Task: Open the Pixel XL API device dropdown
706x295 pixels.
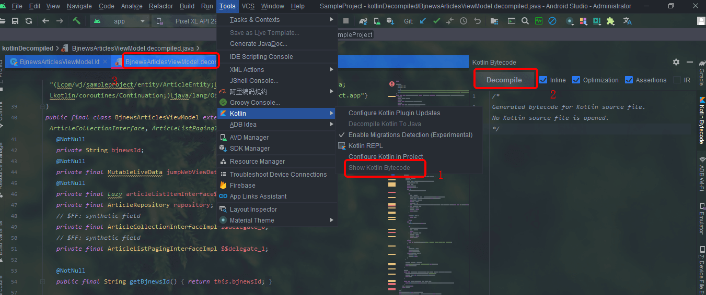Action: click(x=184, y=21)
